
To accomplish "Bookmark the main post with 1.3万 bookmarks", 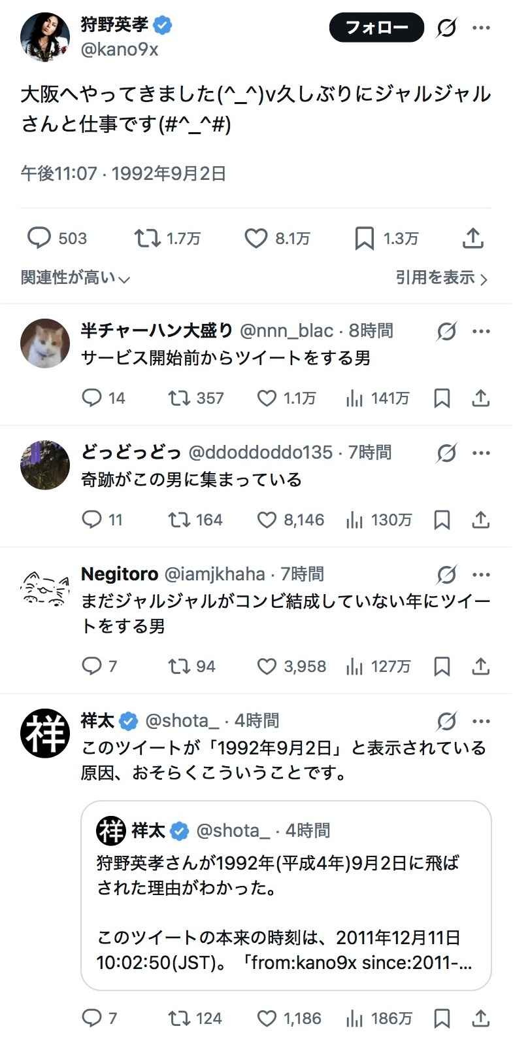I will click(364, 238).
